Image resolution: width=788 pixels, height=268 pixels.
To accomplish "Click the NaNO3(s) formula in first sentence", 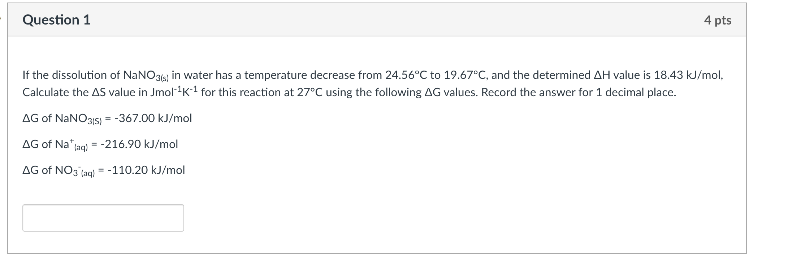I will click(x=146, y=76).
